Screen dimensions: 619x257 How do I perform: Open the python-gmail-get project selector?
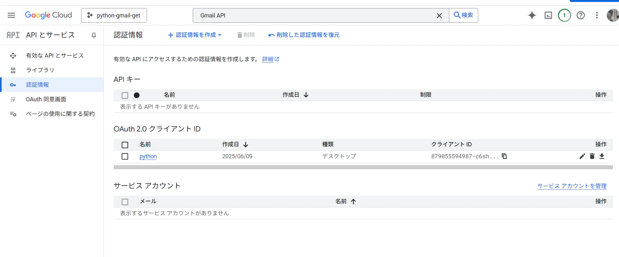(x=114, y=15)
